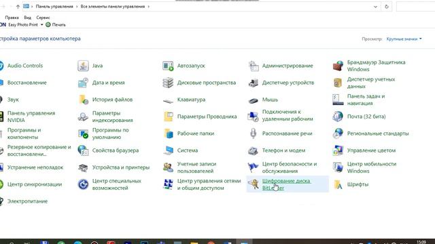Click the BitLocker drive encryption icon
The height and width of the screenshot is (244, 435).
pos(253,184)
